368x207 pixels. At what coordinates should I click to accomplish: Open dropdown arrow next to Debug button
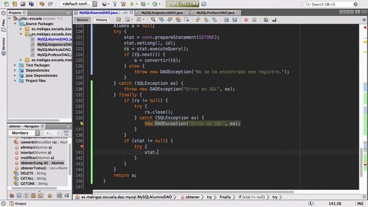coord(148,4)
